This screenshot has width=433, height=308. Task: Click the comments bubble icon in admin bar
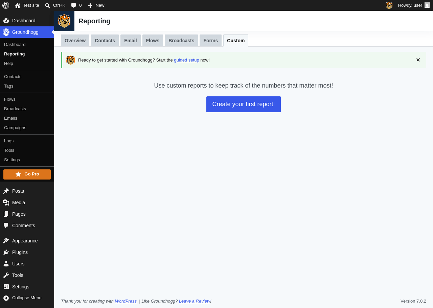[74, 5]
